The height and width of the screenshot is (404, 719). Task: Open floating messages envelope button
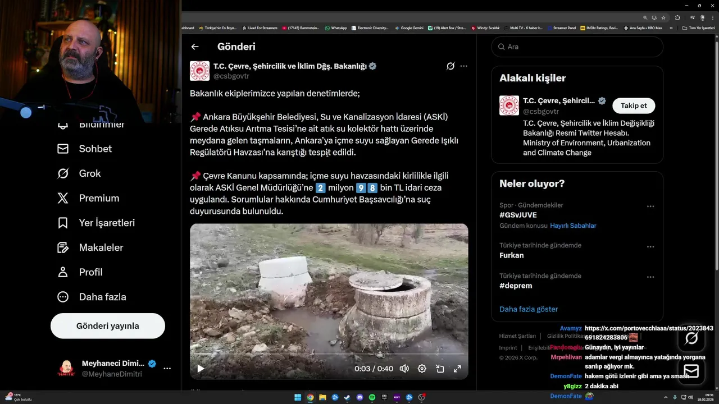click(x=691, y=371)
